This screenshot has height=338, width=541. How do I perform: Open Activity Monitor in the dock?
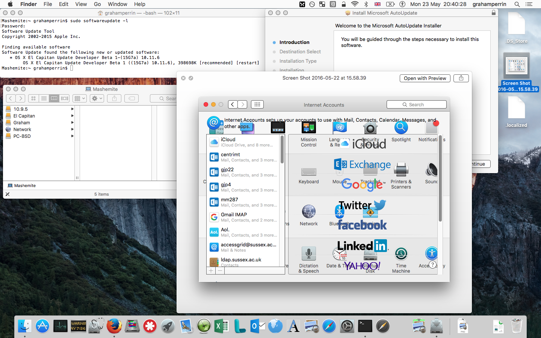60,326
